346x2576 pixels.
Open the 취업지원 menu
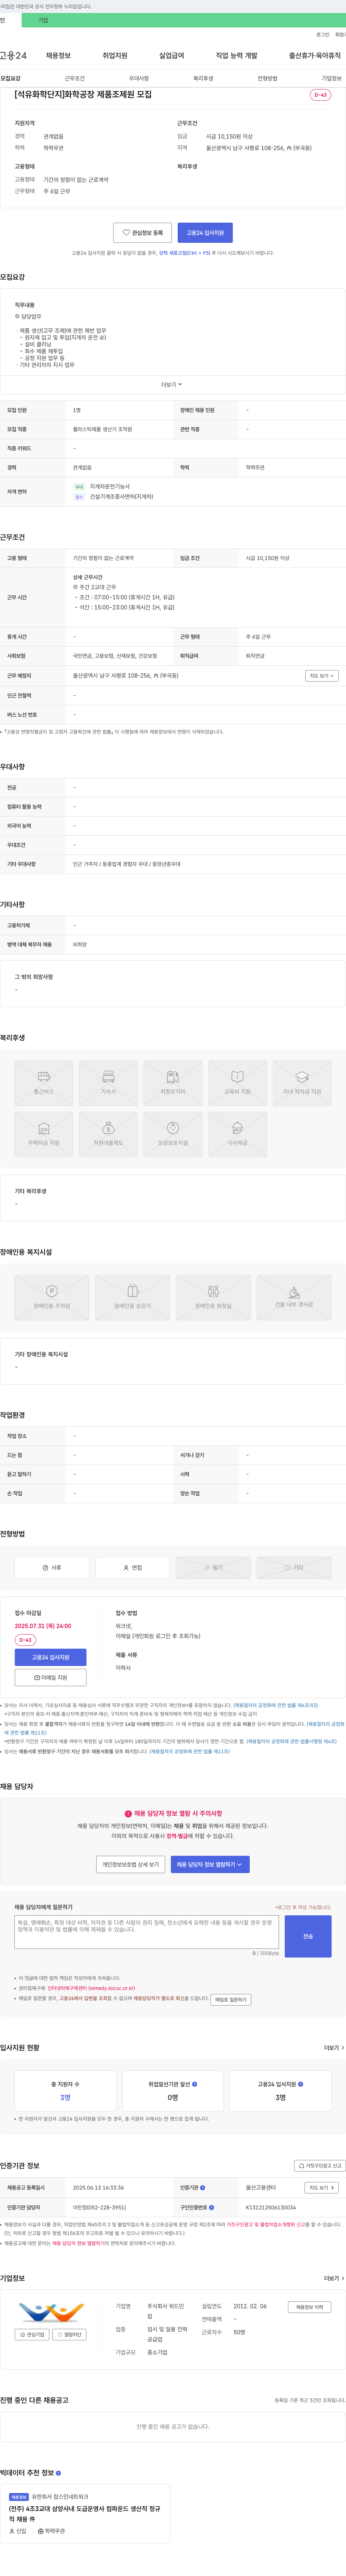pyautogui.click(x=115, y=56)
